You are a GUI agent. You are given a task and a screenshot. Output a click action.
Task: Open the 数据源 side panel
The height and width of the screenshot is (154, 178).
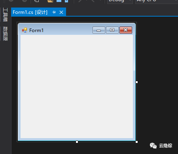pos(5,34)
